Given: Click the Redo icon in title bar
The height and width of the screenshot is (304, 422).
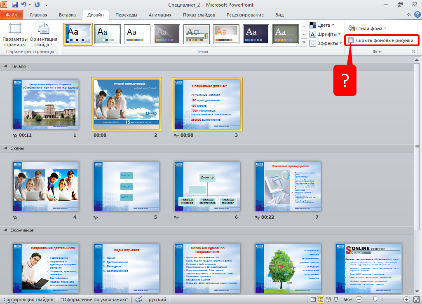Looking at the screenshot, I should pos(38,5).
